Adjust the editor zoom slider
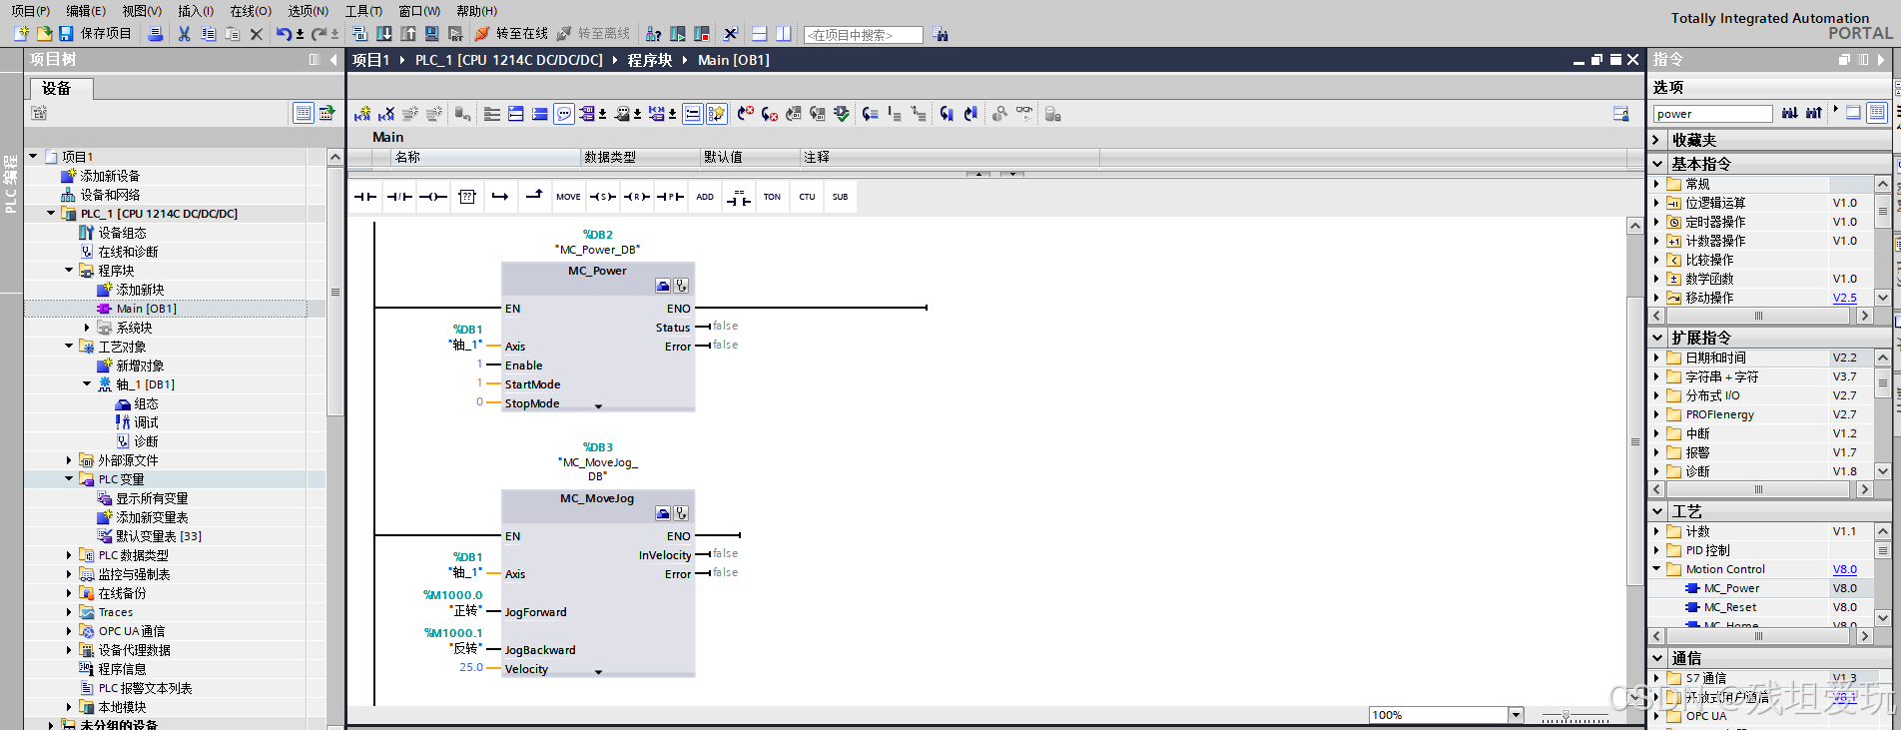 (1566, 716)
